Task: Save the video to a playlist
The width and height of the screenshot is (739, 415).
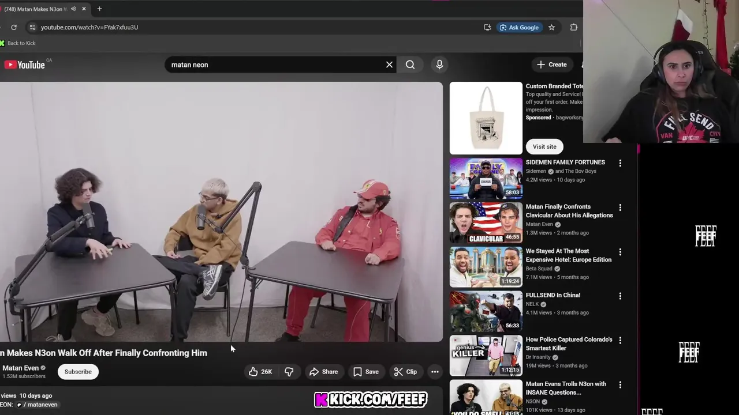Action: (x=366, y=372)
